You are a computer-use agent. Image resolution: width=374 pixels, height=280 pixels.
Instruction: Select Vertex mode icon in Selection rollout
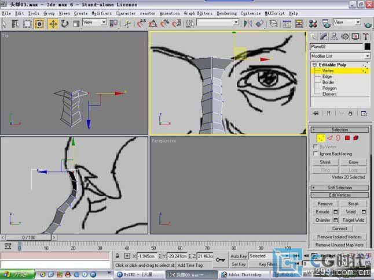tap(321, 138)
